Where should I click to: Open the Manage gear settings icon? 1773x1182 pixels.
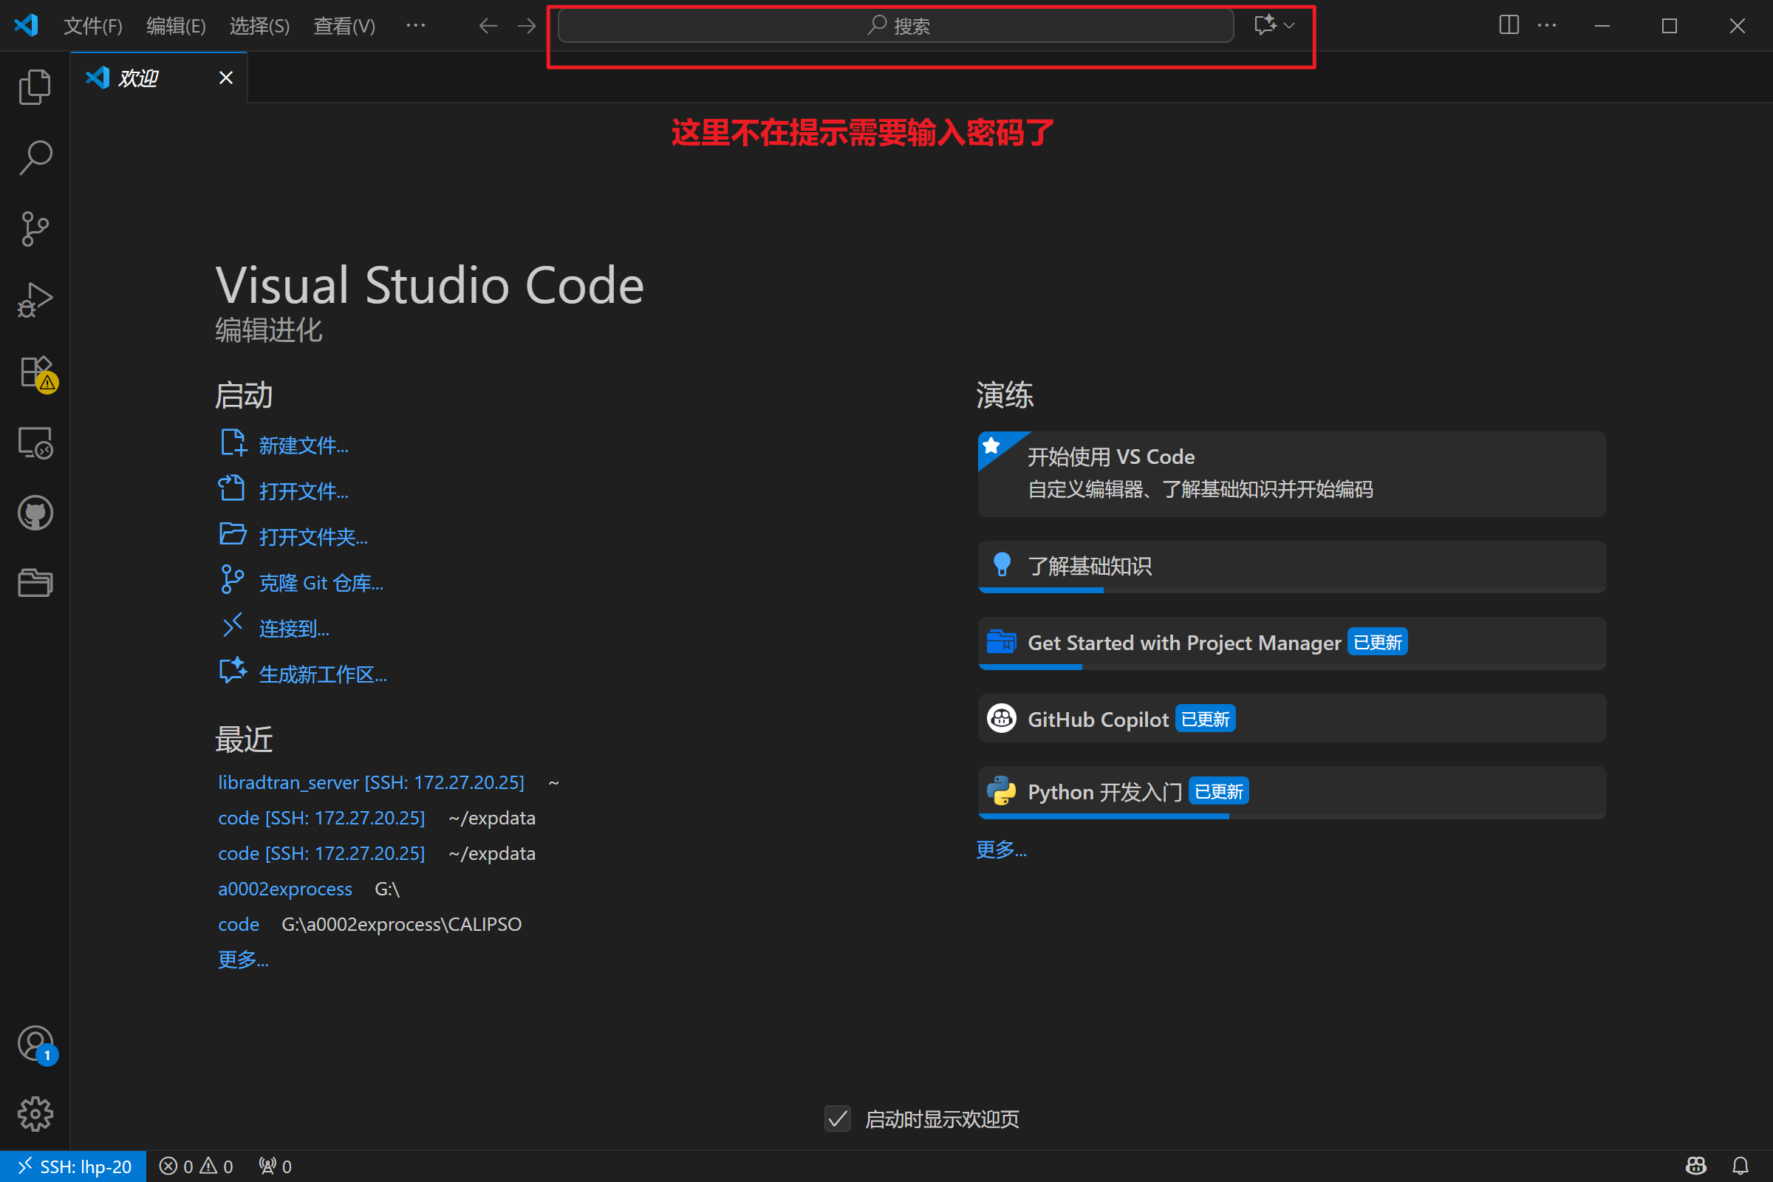tap(35, 1114)
